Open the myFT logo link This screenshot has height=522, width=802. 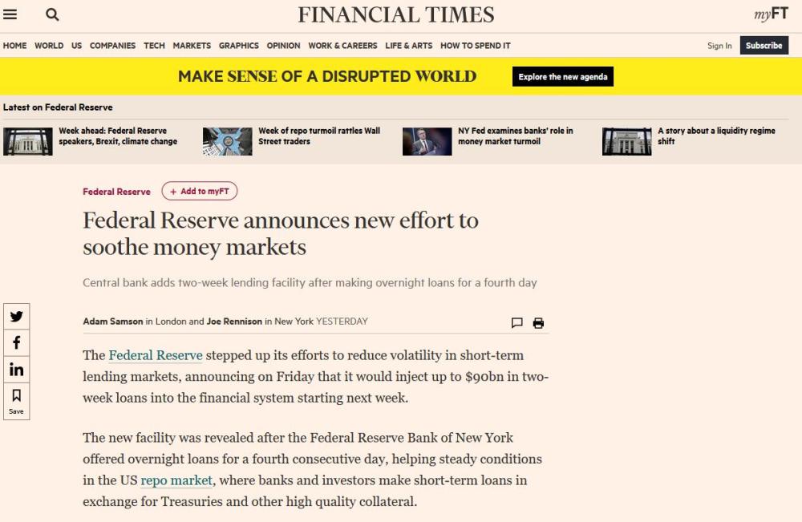[x=771, y=14]
